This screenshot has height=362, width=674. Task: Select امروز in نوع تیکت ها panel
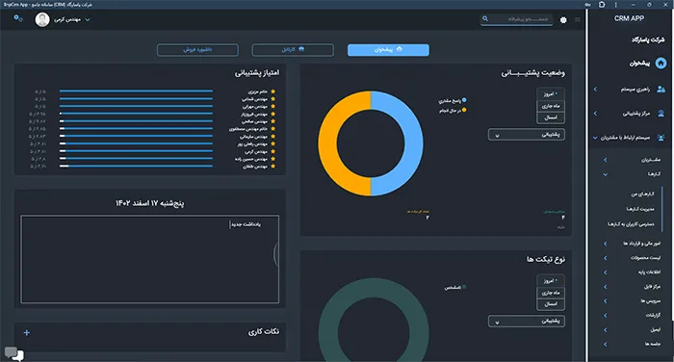pos(551,281)
